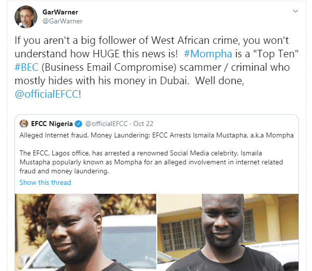Click Show this thread link
This screenshot has width=312, height=271.
tap(45, 182)
